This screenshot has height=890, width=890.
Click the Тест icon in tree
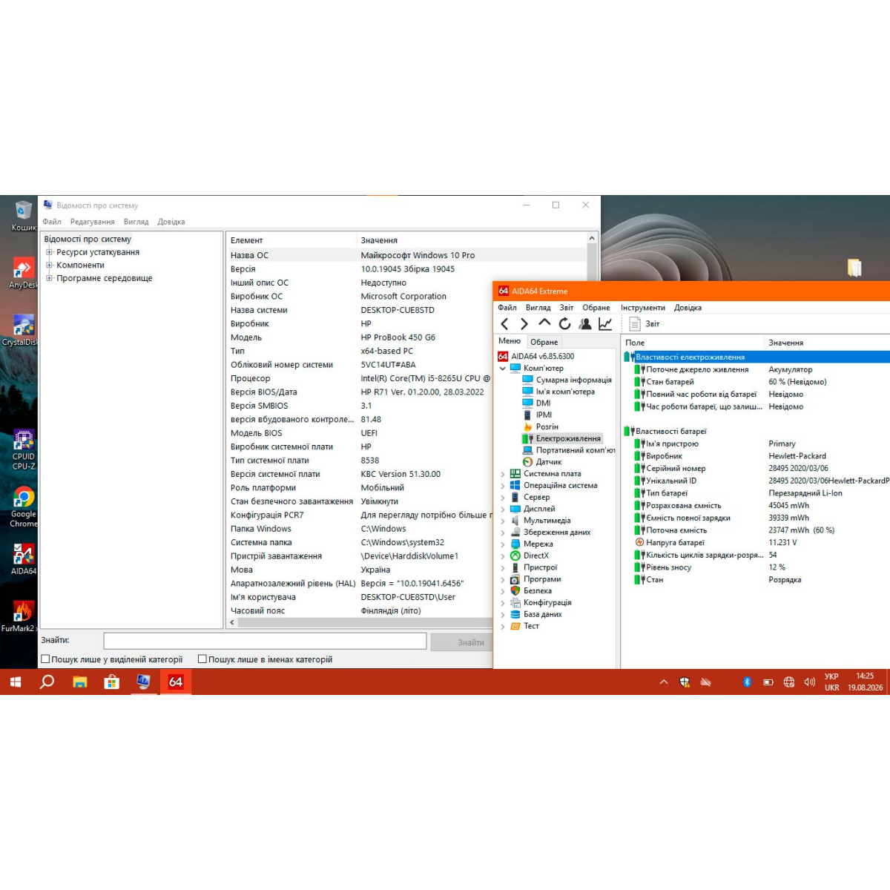point(515,626)
